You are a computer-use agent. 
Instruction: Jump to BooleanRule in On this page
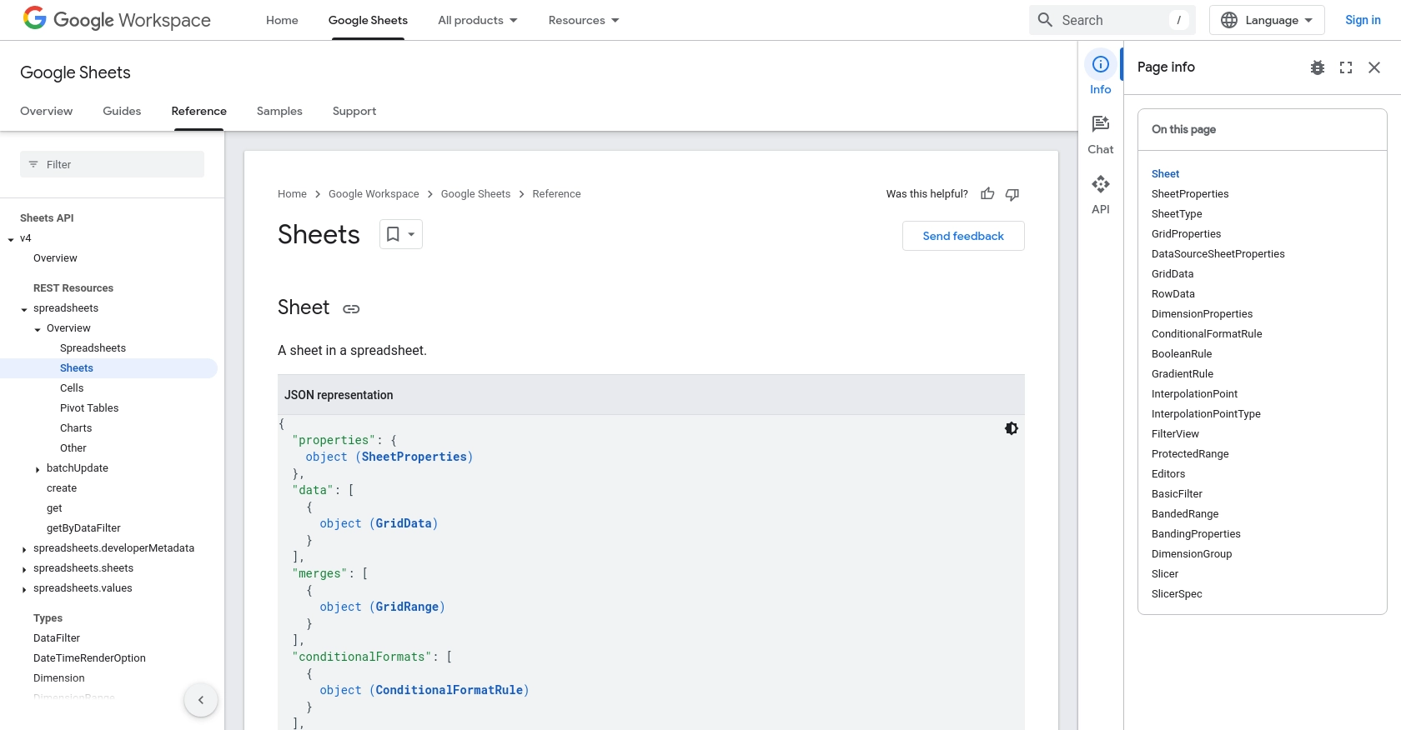pyautogui.click(x=1182, y=354)
